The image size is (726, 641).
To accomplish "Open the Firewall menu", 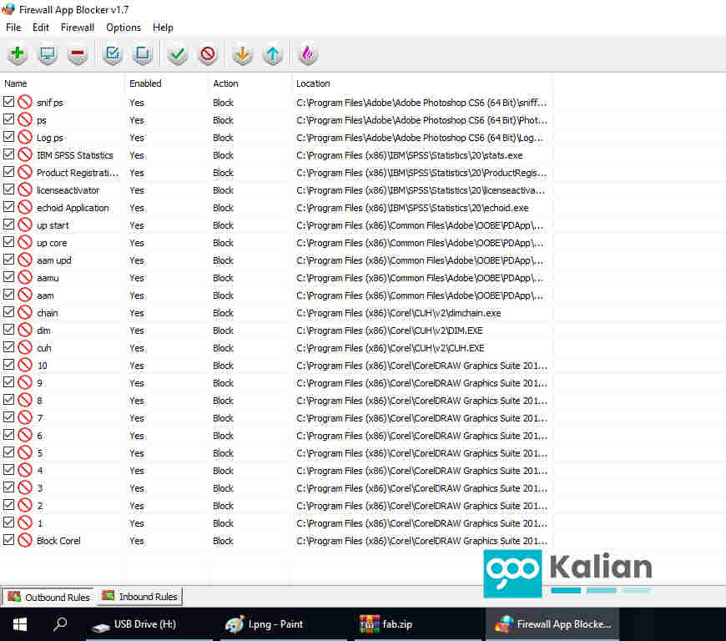I will pyautogui.click(x=78, y=28).
